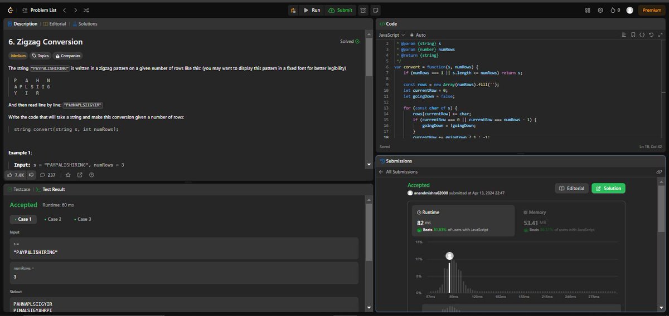Click the Editorial button in submission
Image resolution: width=669 pixels, height=316 pixels.
[x=571, y=189]
